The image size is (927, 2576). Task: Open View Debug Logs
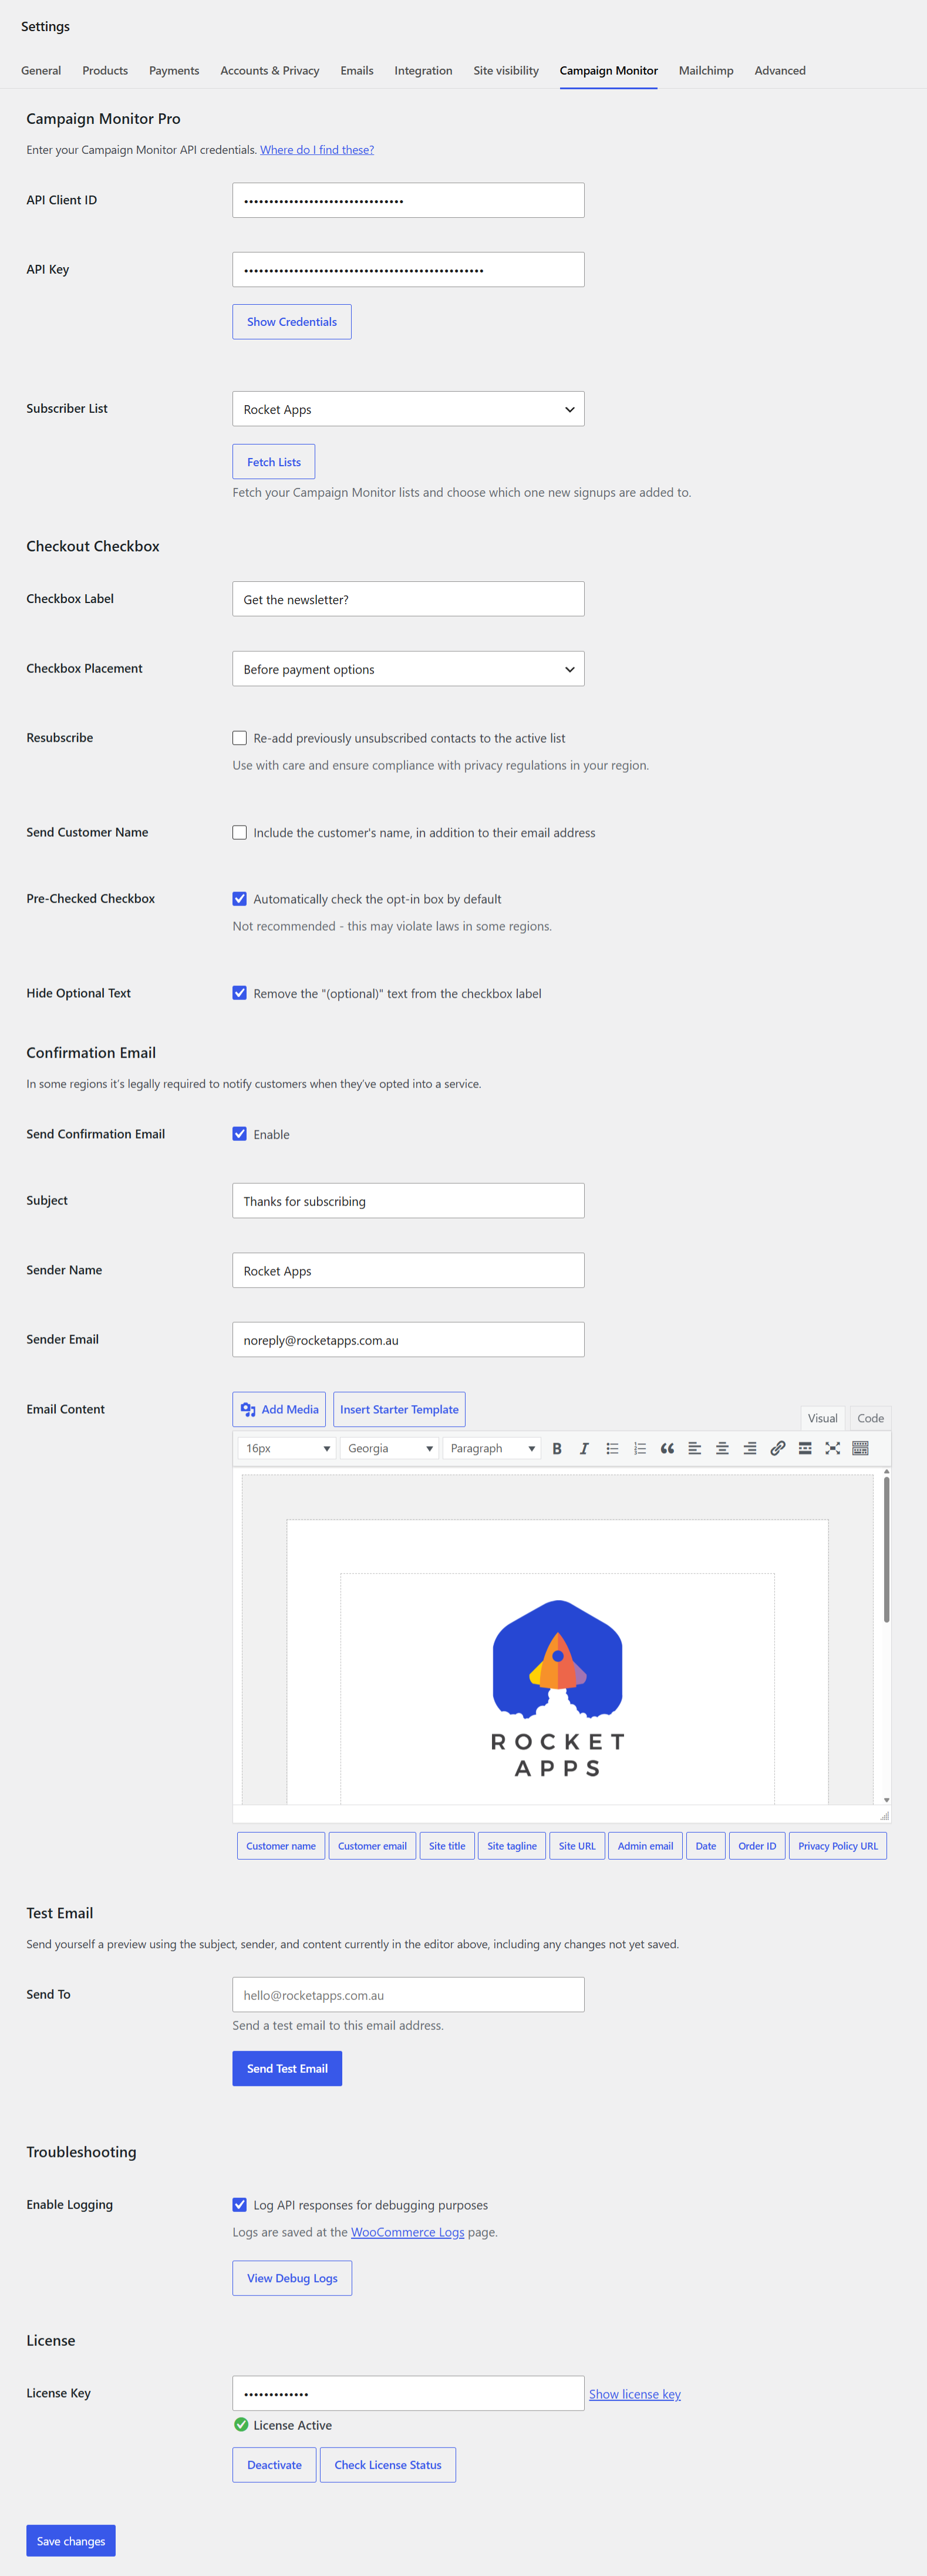click(292, 2278)
